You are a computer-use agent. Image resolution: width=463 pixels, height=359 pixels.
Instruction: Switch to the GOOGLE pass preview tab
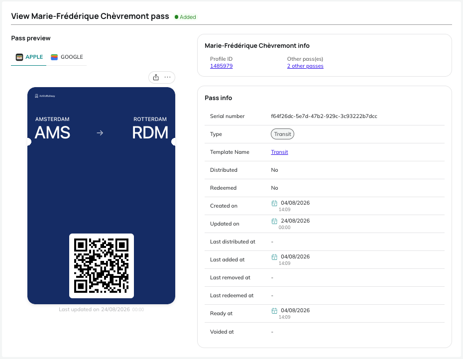point(67,57)
